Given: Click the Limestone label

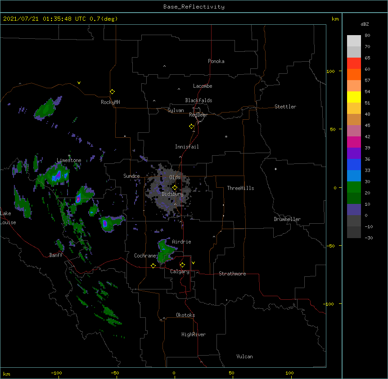Looking at the screenshot, I should [x=69, y=160].
